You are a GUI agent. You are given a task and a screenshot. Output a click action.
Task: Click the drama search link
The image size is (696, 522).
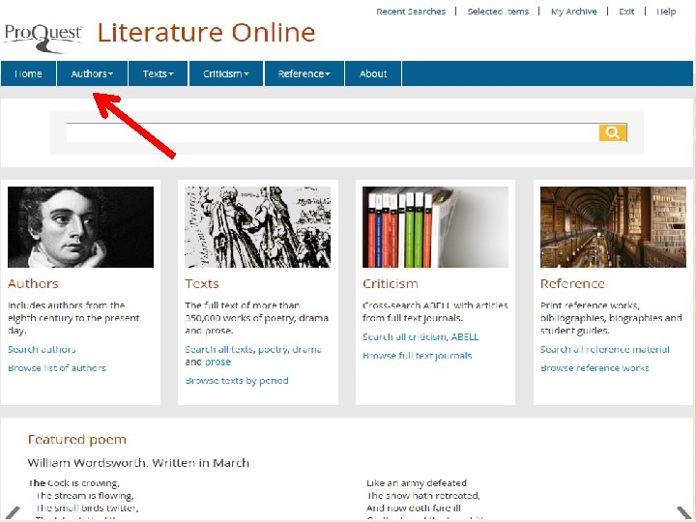click(x=307, y=349)
